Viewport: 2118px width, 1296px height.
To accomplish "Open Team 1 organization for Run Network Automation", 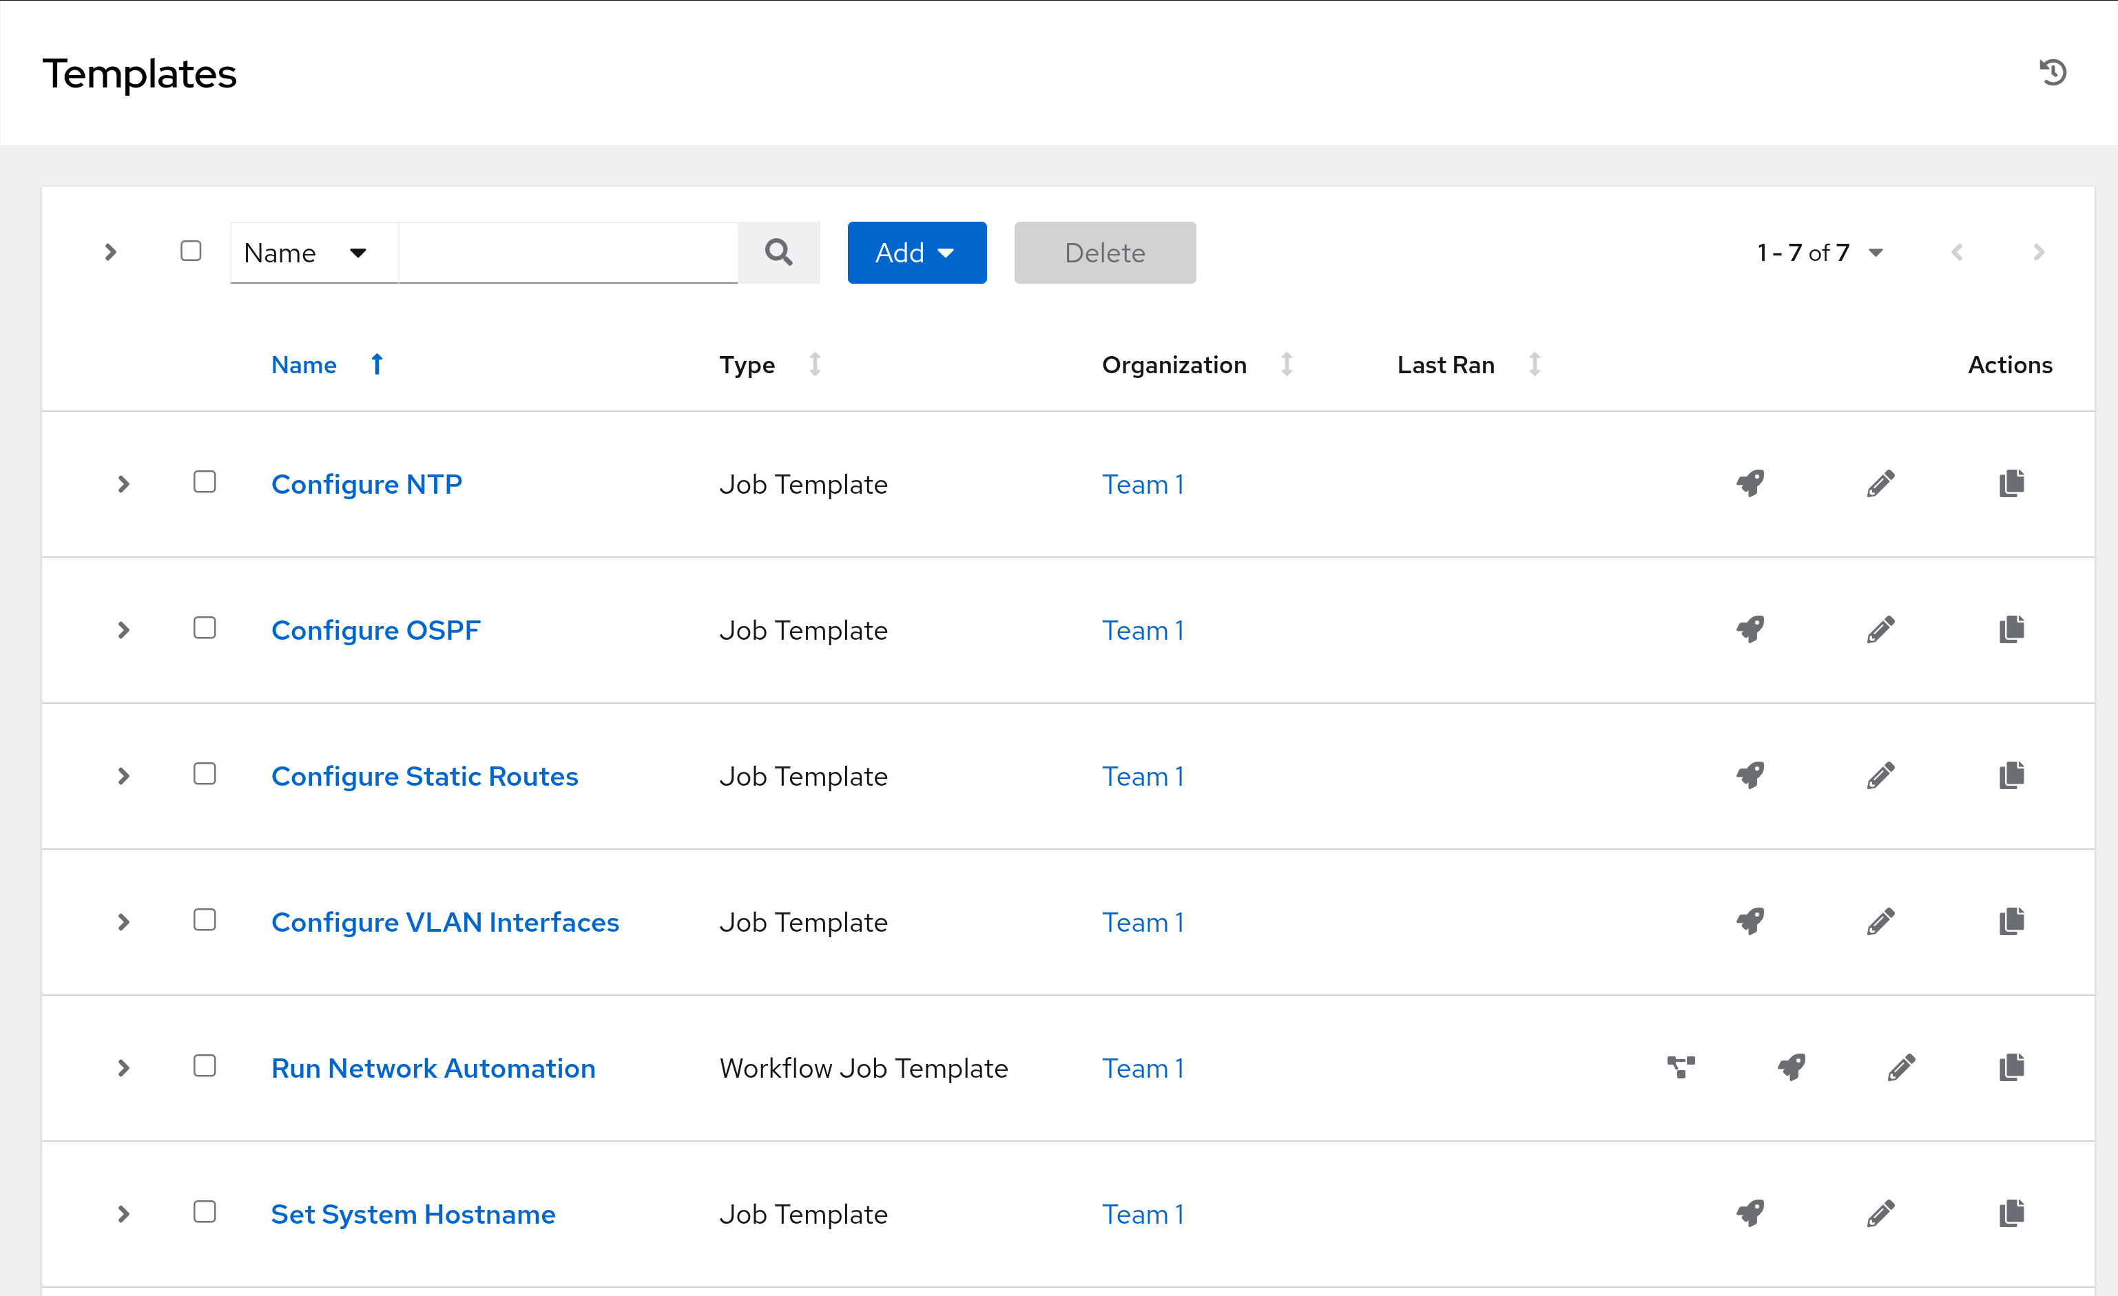I will (x=1143, y=1069).
